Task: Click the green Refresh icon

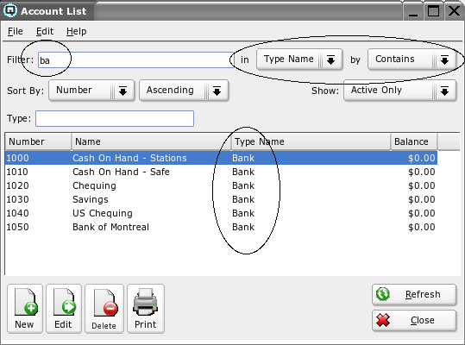Action: point(383,294)
